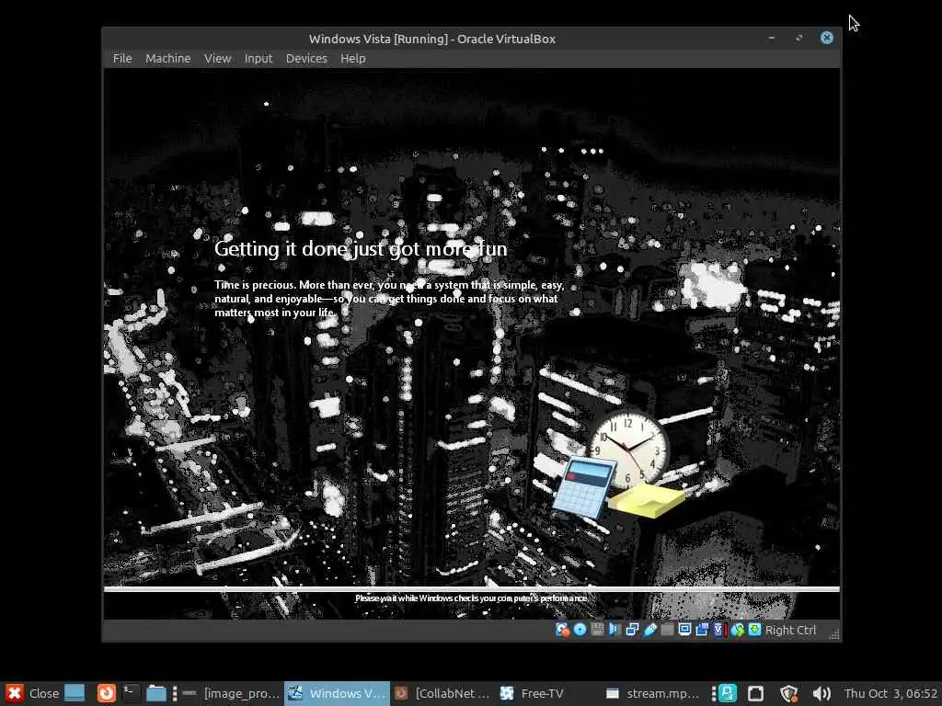This screenshot has width=942, height=706.
Task: Open the View menu
Action: pyautogui.click(x=217, y=58)
